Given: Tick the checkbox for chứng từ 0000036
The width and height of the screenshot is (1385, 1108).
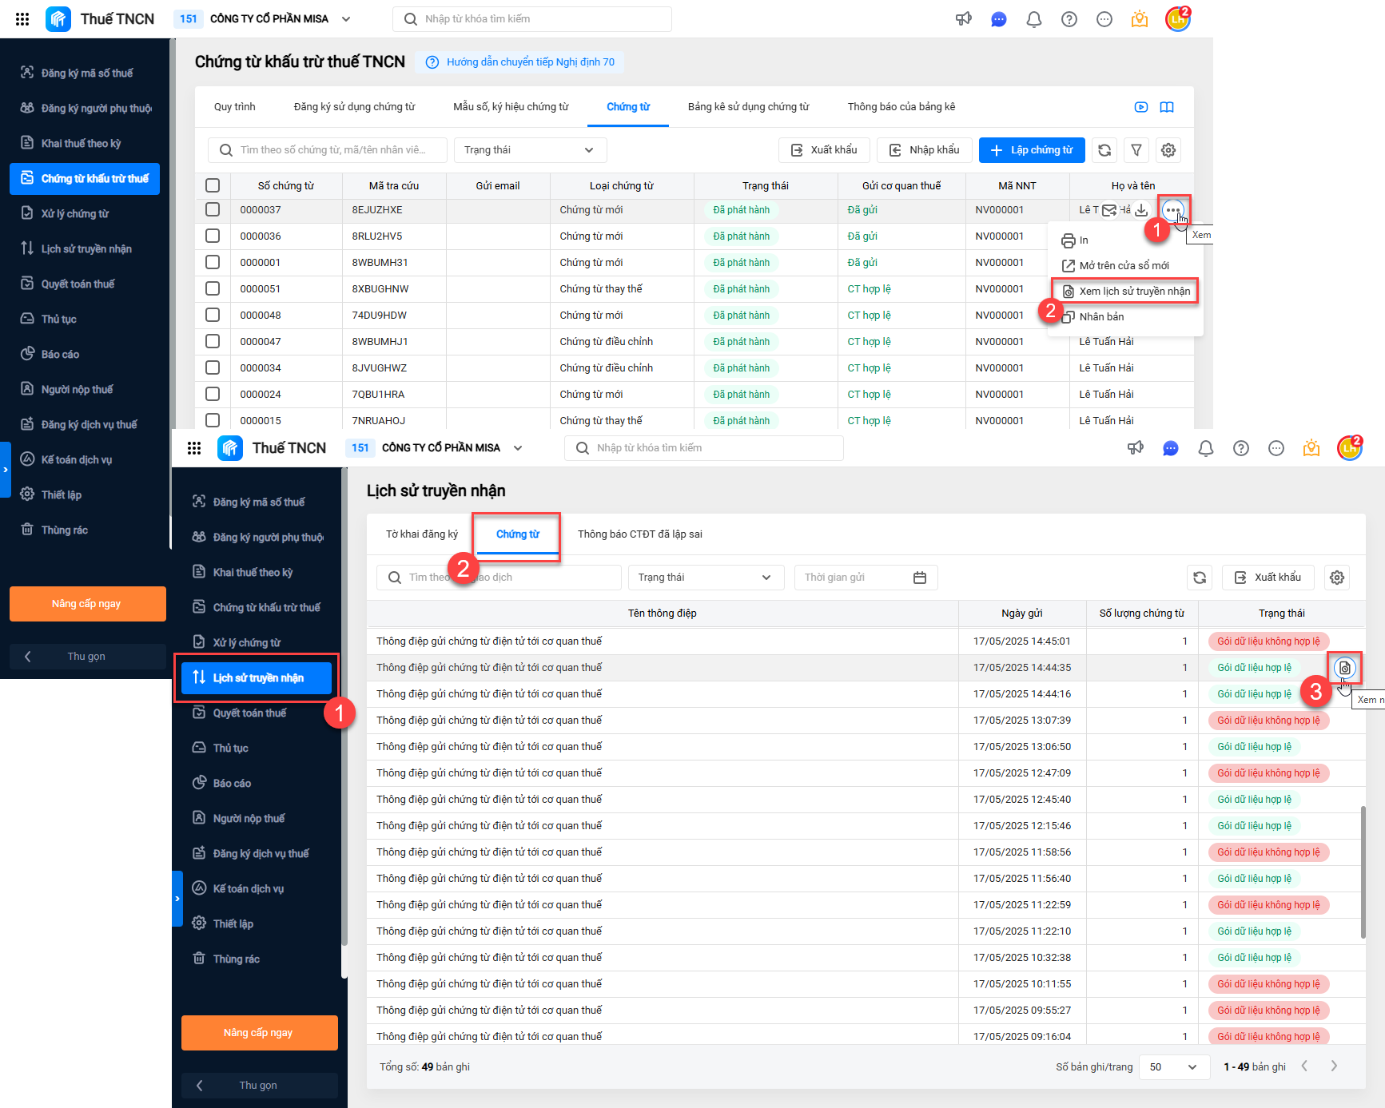Looking at the screenshot, I should click(x=213, y=236).
